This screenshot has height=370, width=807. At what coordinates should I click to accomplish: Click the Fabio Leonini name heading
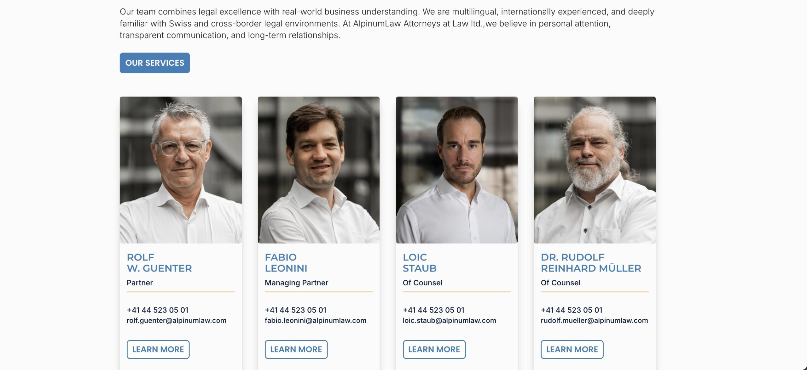[286, 263]
